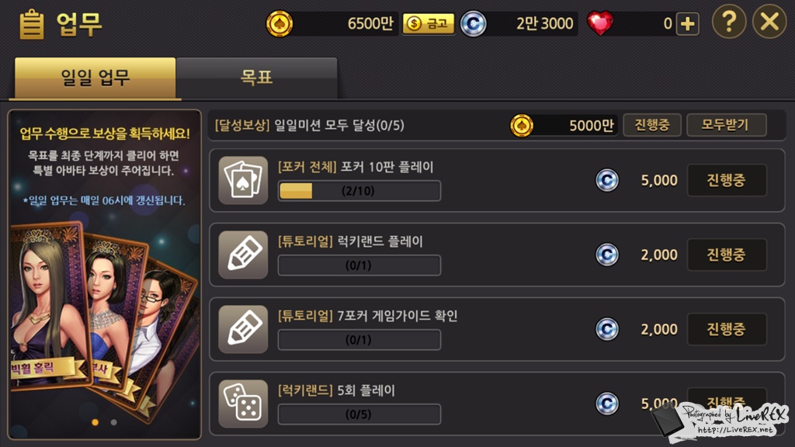Click 진행중 button for 7포커 게임가이드 확인
Screen dimensions: 795x447
coord(727,329)
